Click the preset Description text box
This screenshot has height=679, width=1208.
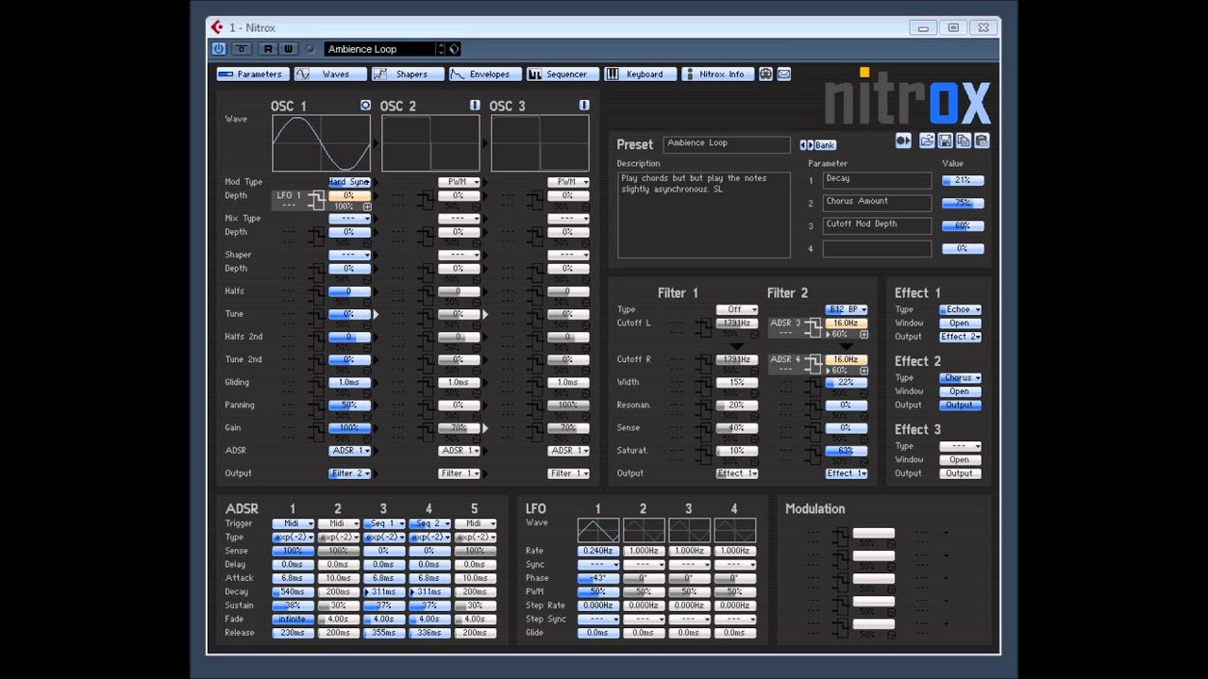click(704, 215)
